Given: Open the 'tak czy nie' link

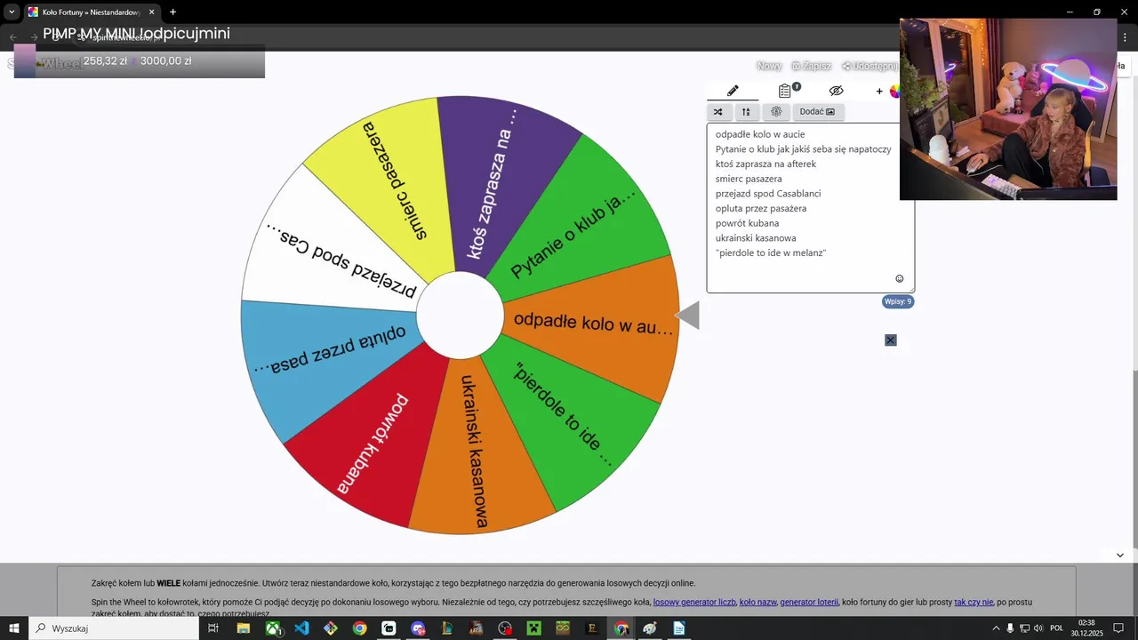Looking at the screenshot, I should 974,602.
